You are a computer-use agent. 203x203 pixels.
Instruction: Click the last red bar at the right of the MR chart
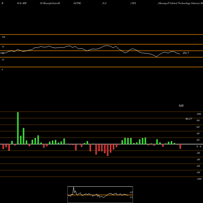pos(180,146)
